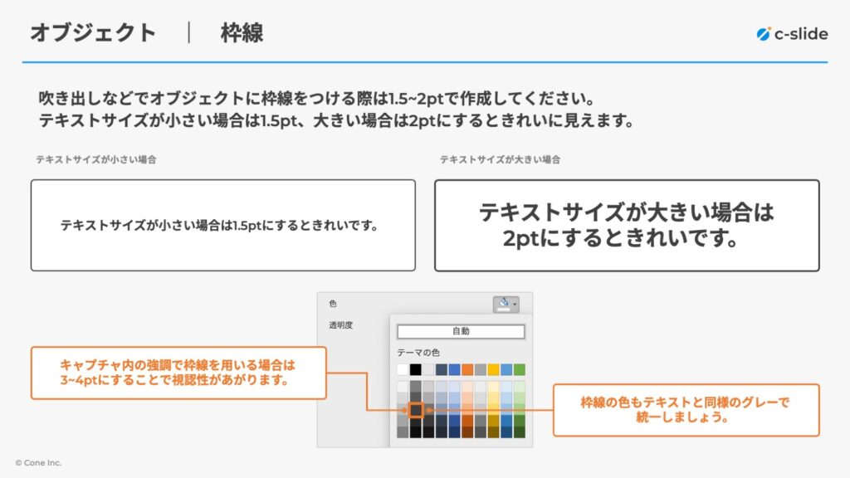The height and width of the screenshot is (478, 850).
Task: Select the highlighted dark gray swatch
Action: click(x=416, y=410)
